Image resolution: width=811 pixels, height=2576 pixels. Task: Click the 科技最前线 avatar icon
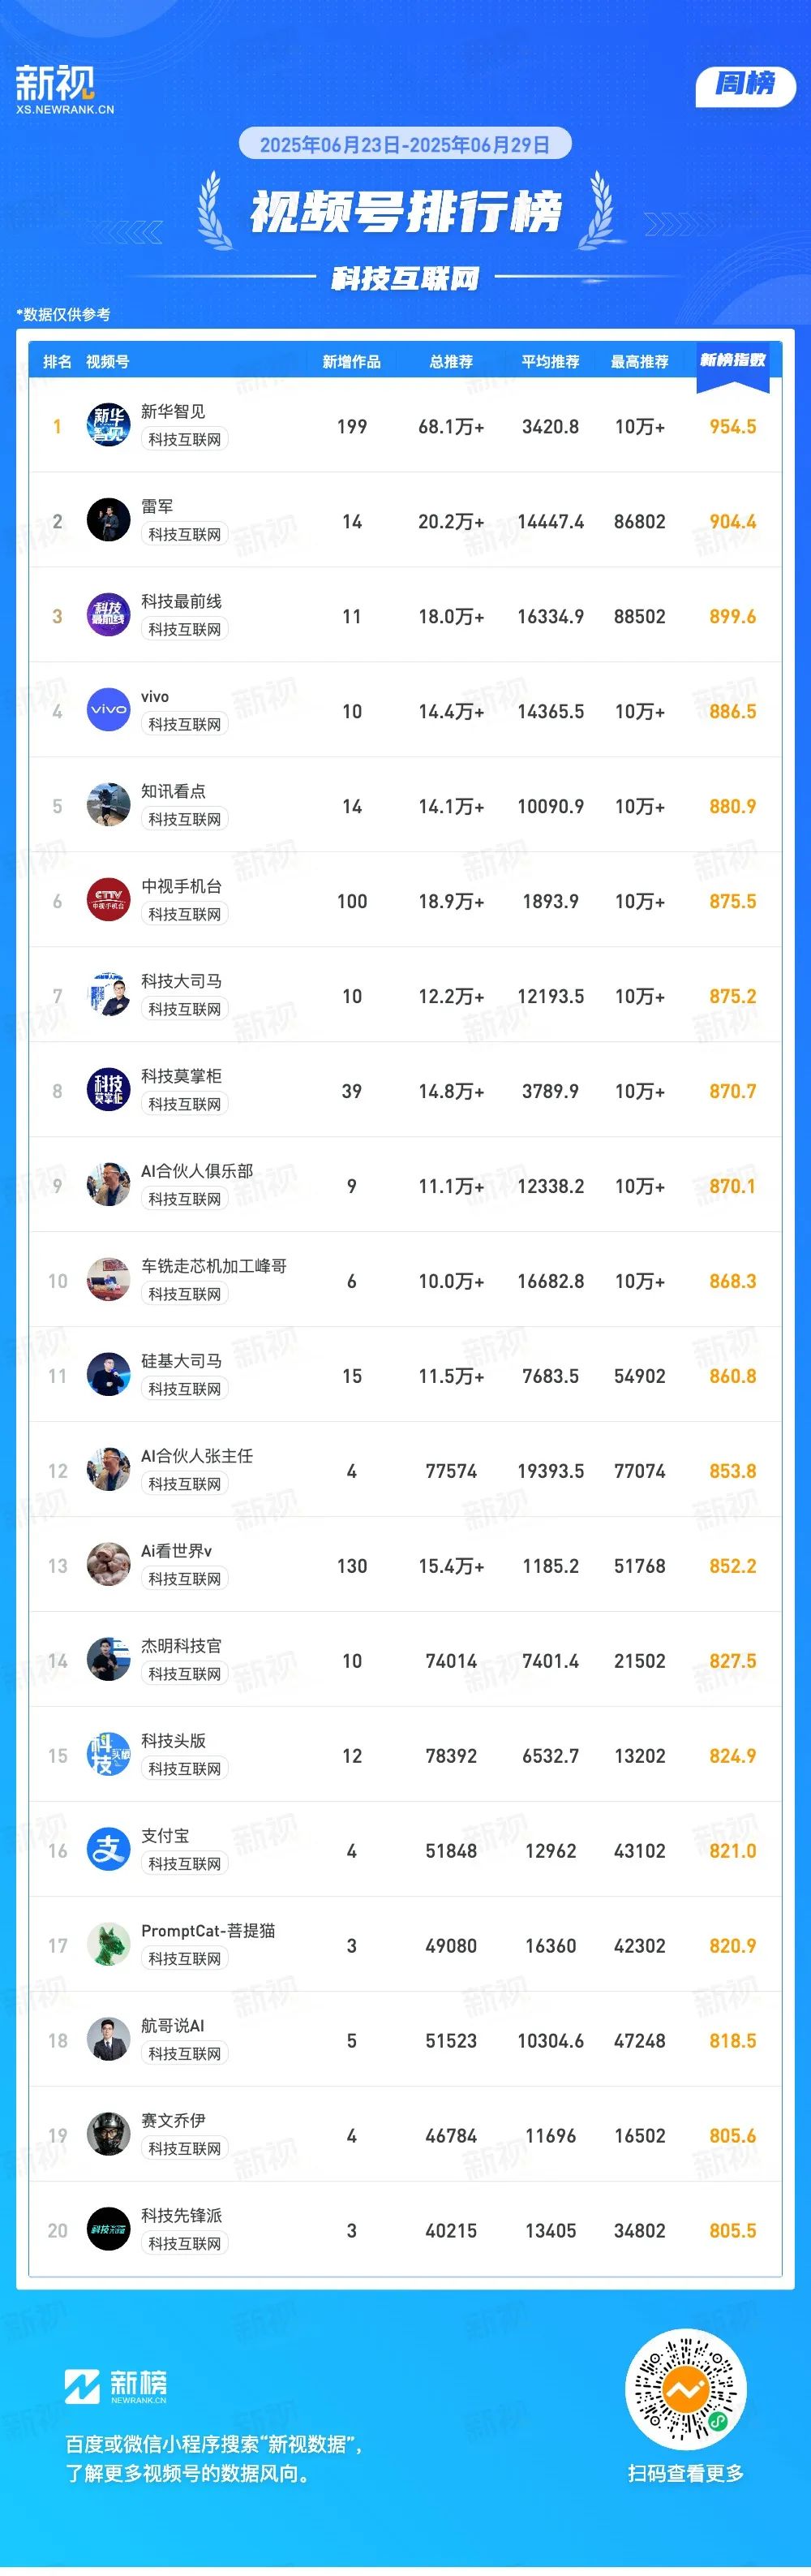108,615
